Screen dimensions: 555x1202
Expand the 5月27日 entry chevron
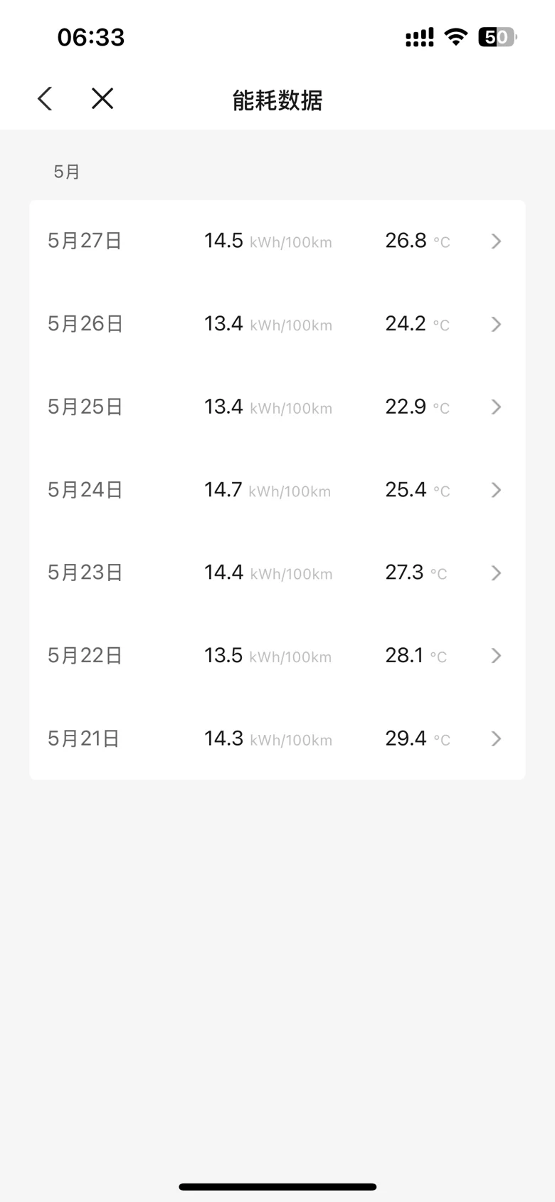pyautogui.click(x=497, y=241)
